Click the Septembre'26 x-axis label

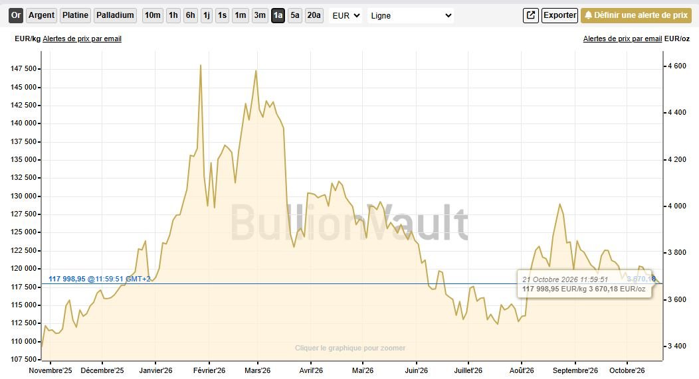(575, 370)
